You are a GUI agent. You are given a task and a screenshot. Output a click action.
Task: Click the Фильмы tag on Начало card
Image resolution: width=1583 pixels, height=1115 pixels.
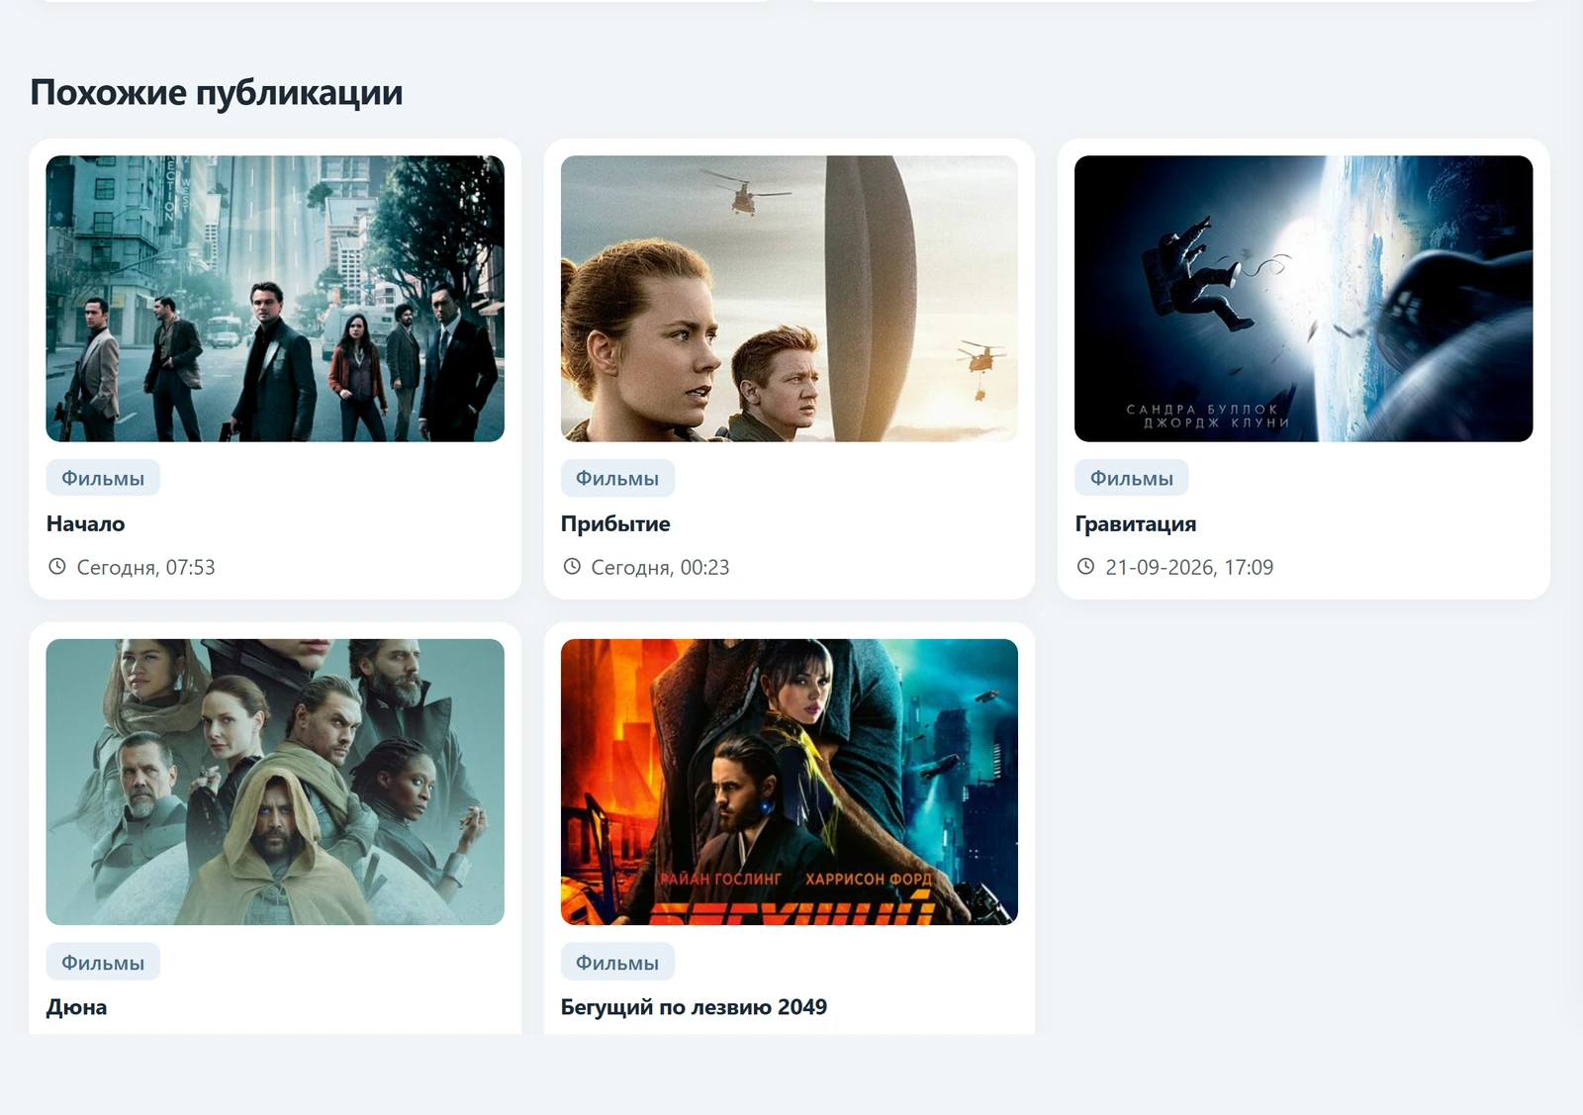click(103, 478)
